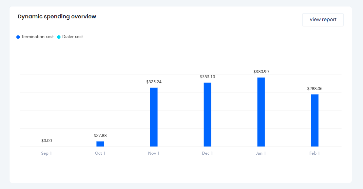Toggle the Termination cost legend item
This screenshot has height=189, width=363.
click(35, 37)
